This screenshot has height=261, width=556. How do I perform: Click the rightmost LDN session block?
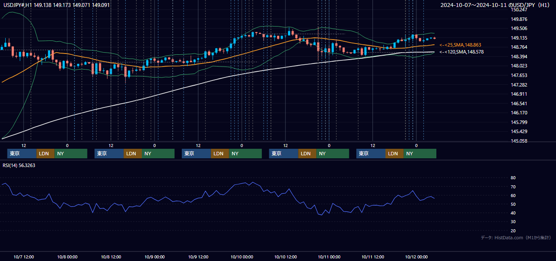click(x=394, y=154)
